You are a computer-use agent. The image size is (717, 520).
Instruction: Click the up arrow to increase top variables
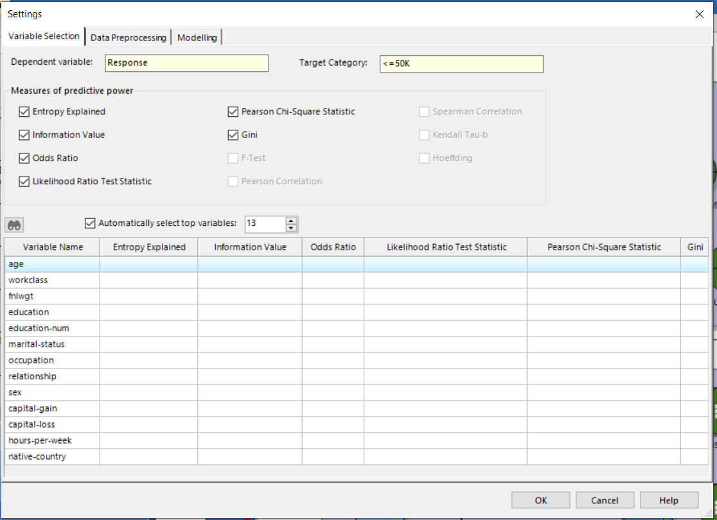pos(290,220)
